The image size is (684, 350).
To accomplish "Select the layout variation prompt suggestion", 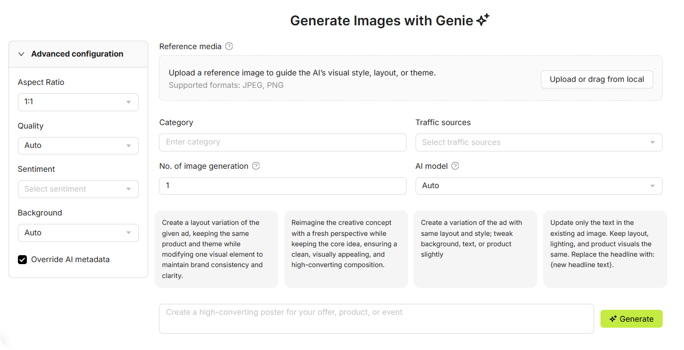I will 216,249.
